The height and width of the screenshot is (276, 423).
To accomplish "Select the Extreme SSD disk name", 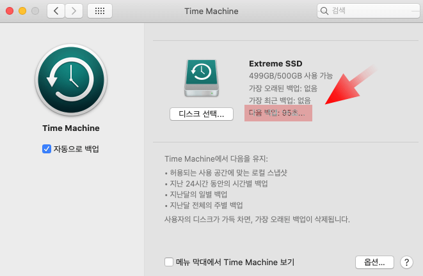I will click(x=275, y=63).
